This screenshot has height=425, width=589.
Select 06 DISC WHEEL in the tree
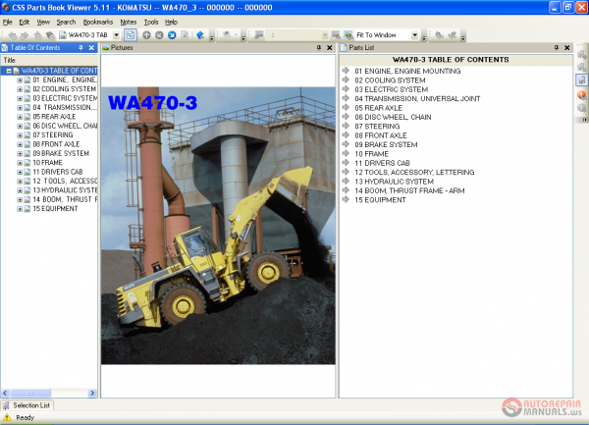click(65, 126)
